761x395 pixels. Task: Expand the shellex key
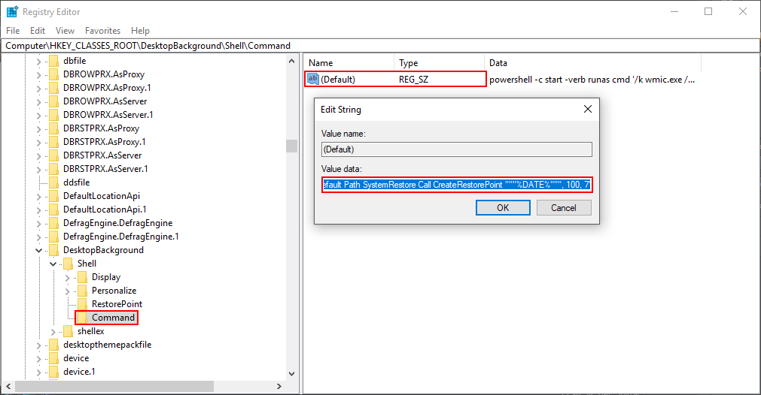coord(53,332)
